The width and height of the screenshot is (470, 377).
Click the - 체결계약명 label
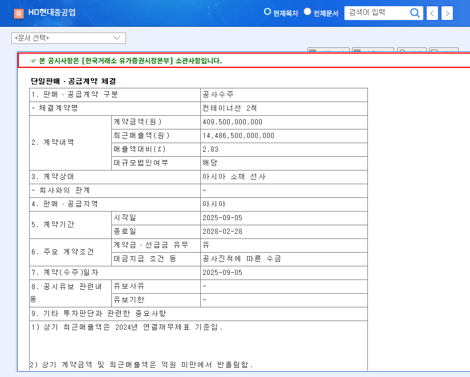(55, 108)
